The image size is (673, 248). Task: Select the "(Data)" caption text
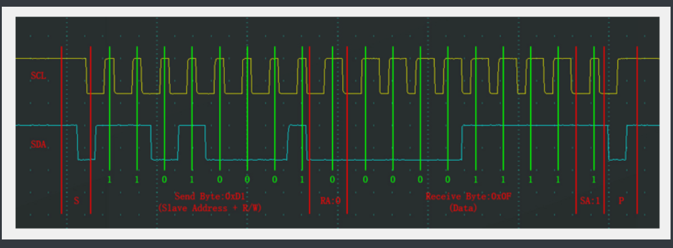point(463,208)
